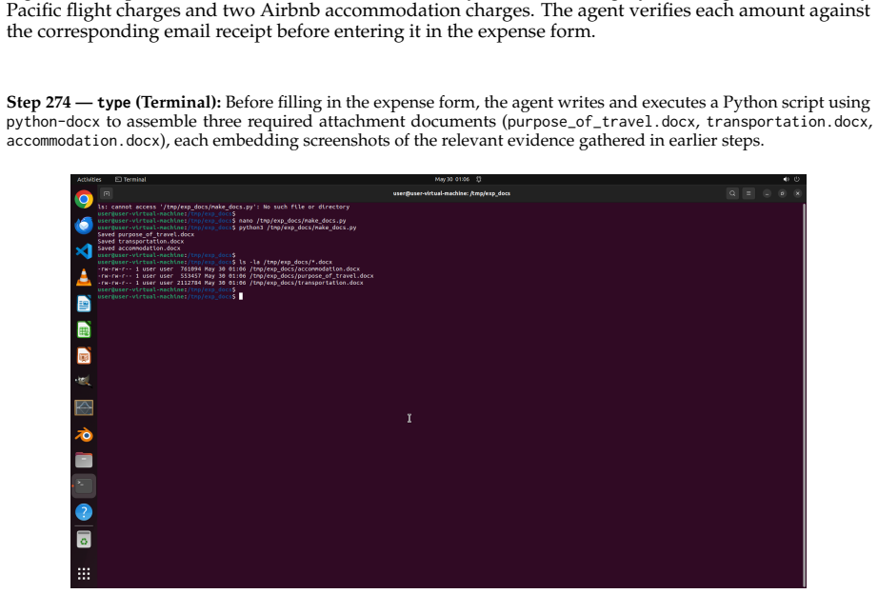Launch GIMP from the dock
Screen dimensions: 878x594
(84, 382)
